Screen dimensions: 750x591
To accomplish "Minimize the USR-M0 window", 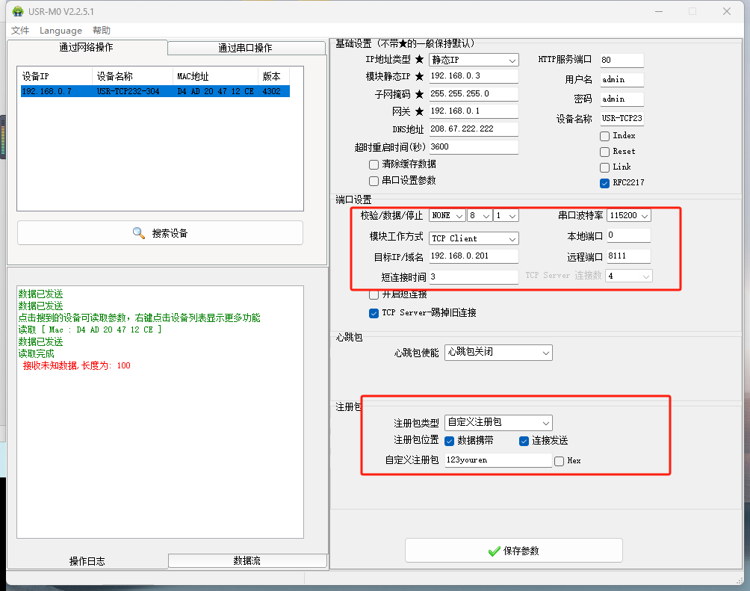I will pyautogui.click(x=658, y=11).
